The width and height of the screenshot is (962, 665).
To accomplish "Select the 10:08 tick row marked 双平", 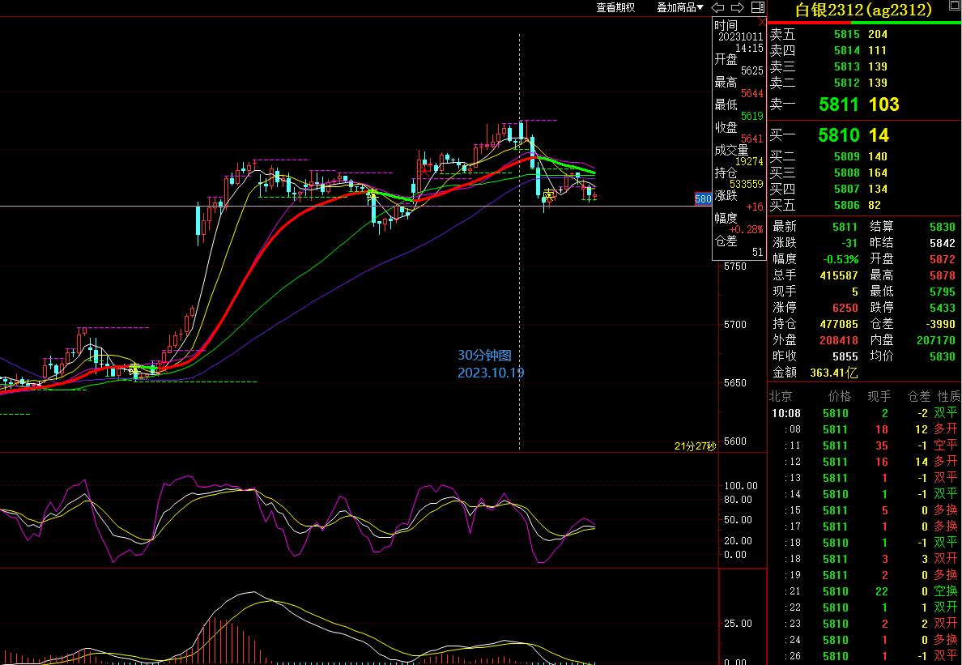I will 865,413.
